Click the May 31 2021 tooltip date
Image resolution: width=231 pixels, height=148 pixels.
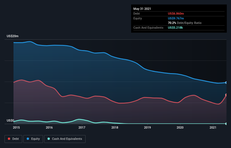142,9
